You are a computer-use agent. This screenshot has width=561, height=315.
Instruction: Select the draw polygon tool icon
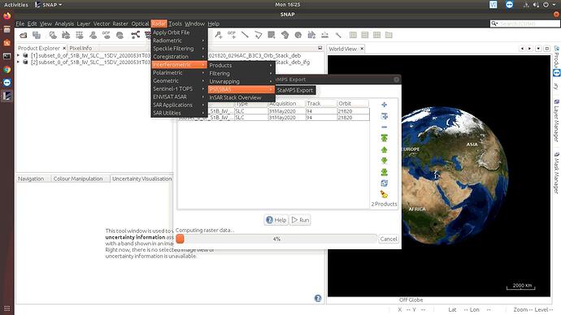[259, 35]
